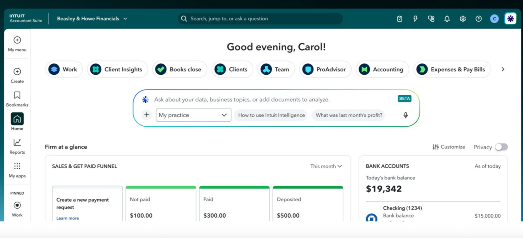Viewport: 523px width, 238px height.
Task: Open My apps grid
Action: (x=17, y=170)
